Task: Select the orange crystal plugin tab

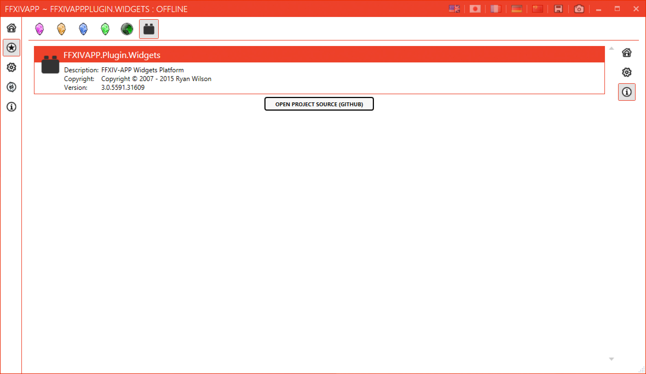Action: [61, 29]
